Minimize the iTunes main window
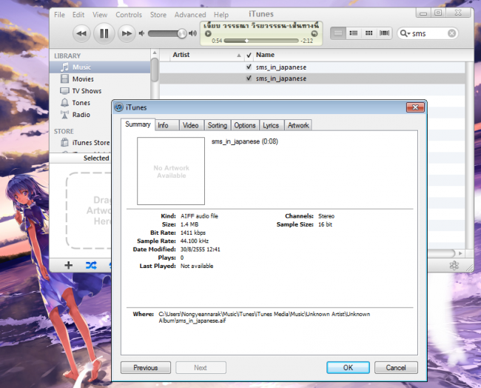 (x=423, y=13)
